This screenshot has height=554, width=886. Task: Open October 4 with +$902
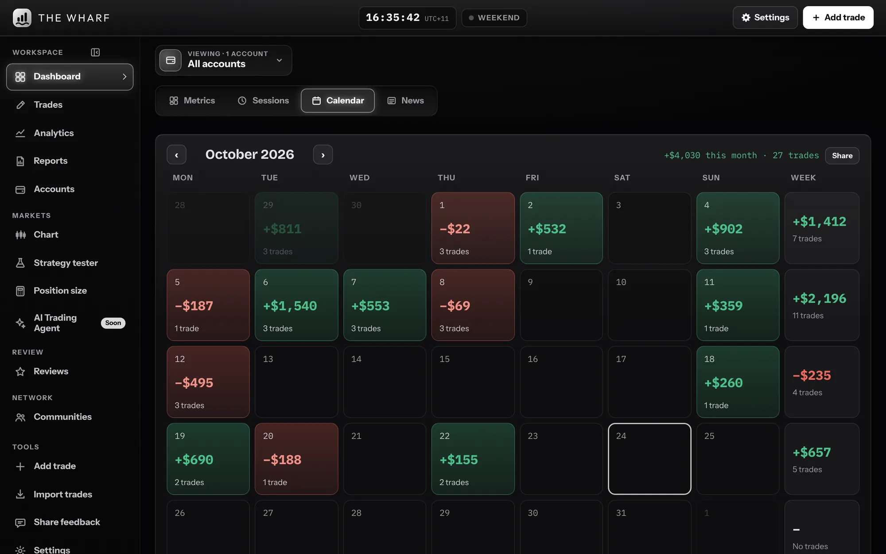point(738,228)
